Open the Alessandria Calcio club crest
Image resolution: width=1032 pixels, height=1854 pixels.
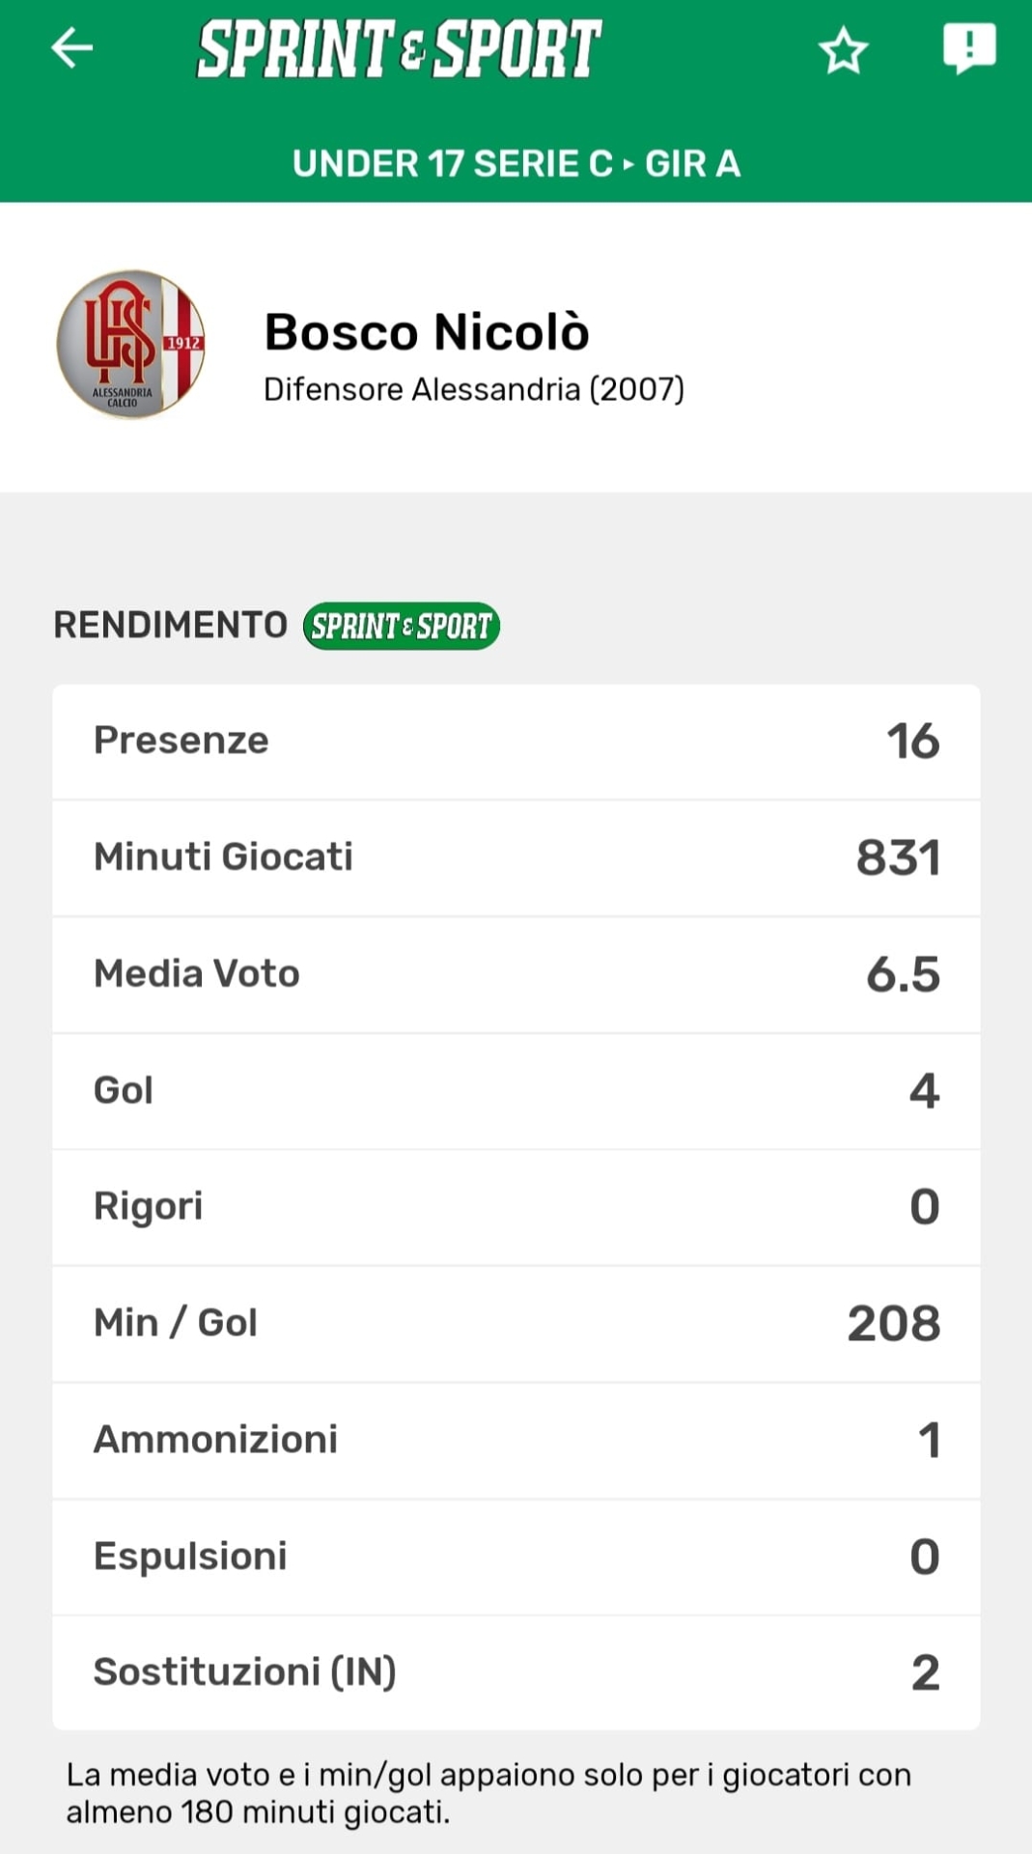click(131, 344)
